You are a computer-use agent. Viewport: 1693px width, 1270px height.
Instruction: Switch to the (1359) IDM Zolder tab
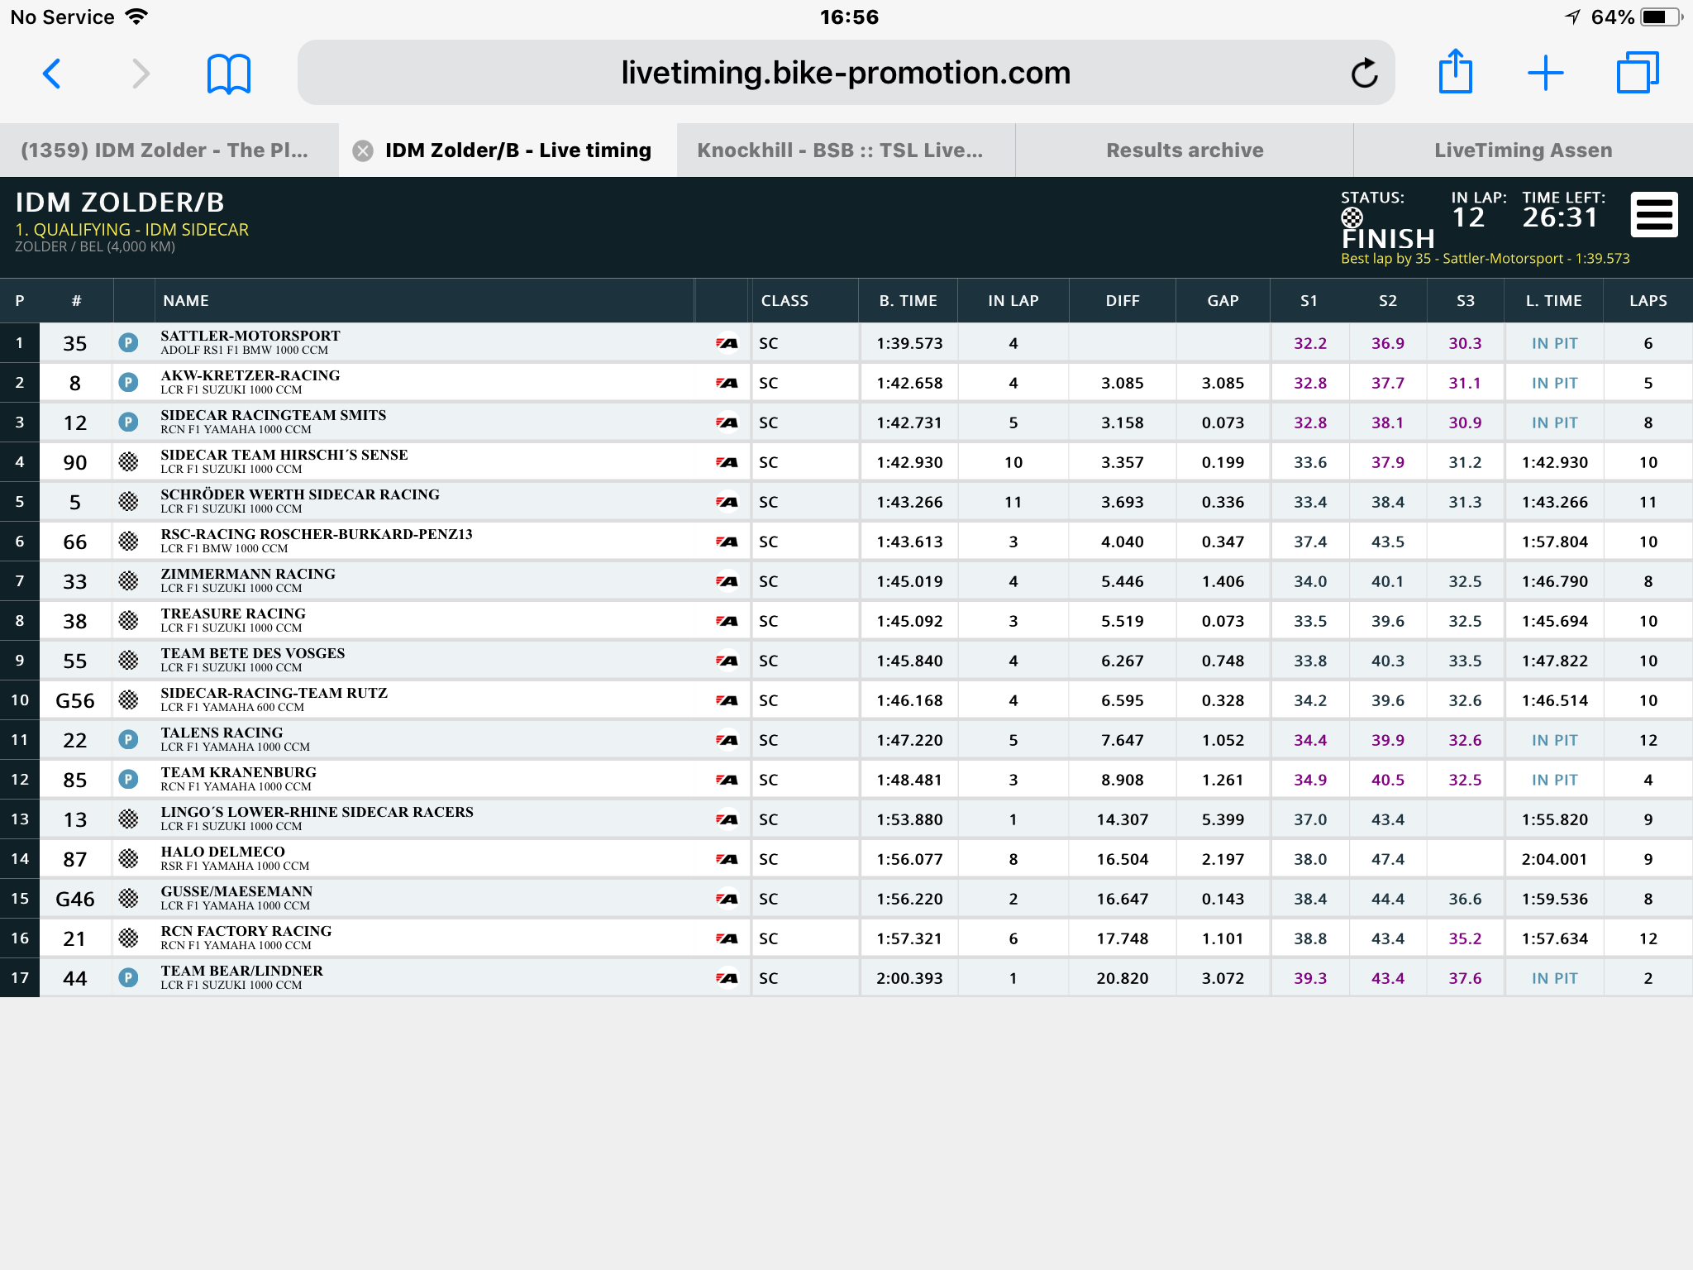click(169, 150)
